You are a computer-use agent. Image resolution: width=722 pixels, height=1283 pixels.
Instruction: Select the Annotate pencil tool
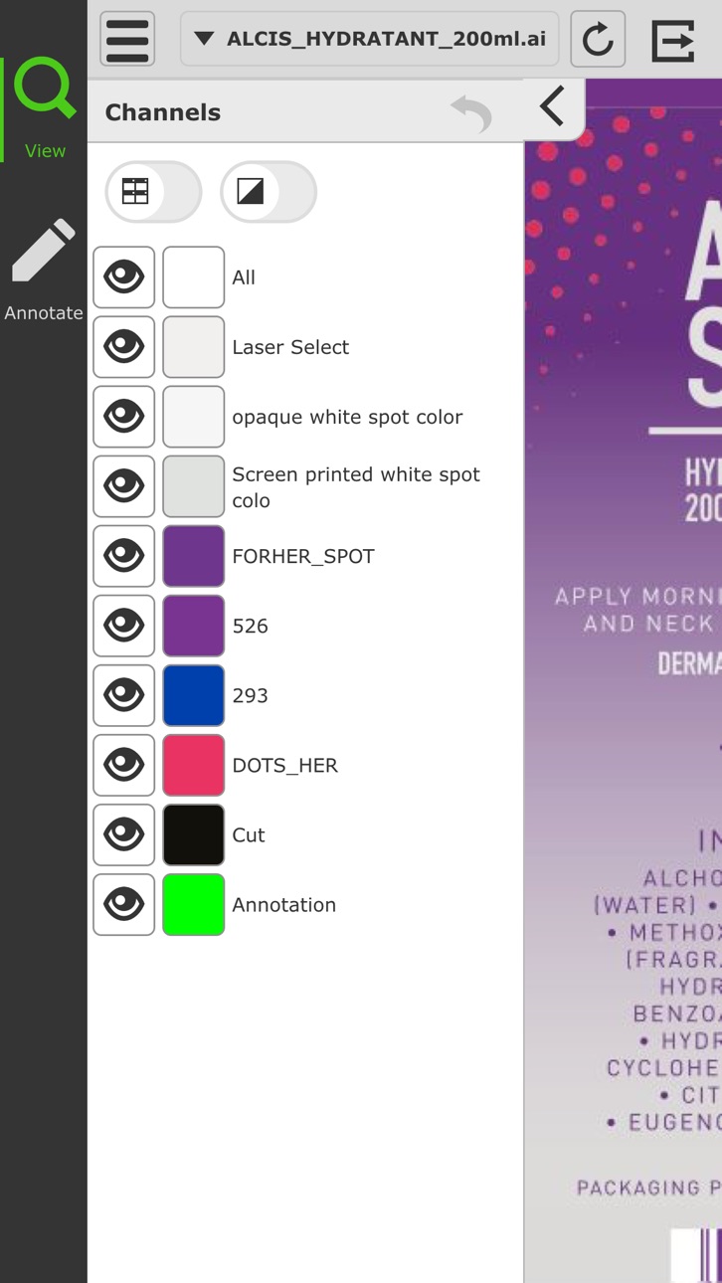(x=44, y=270)
